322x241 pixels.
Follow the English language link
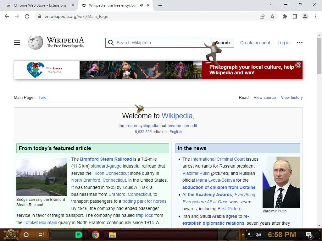(175, 132)
